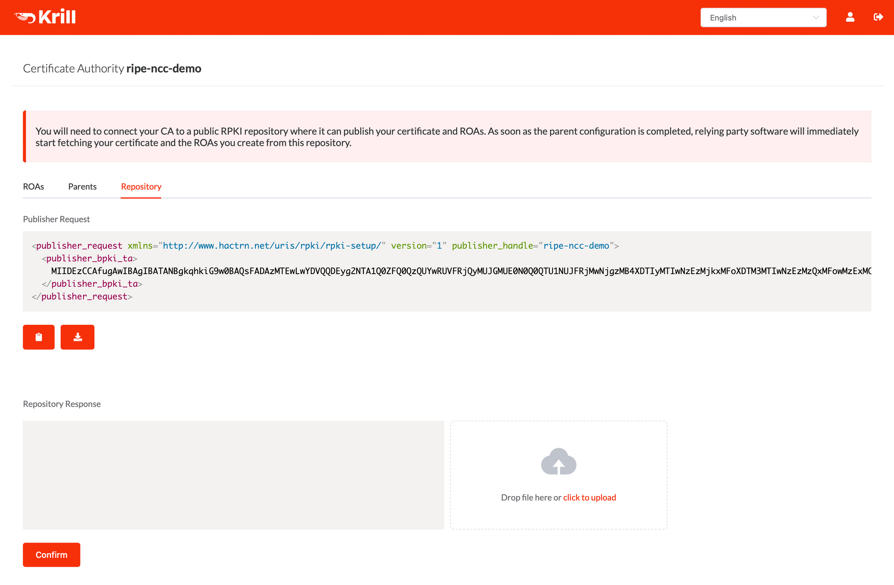Click the publisher_request XML namespace URL
The image size is (894, 585).
tap(271, 246)
